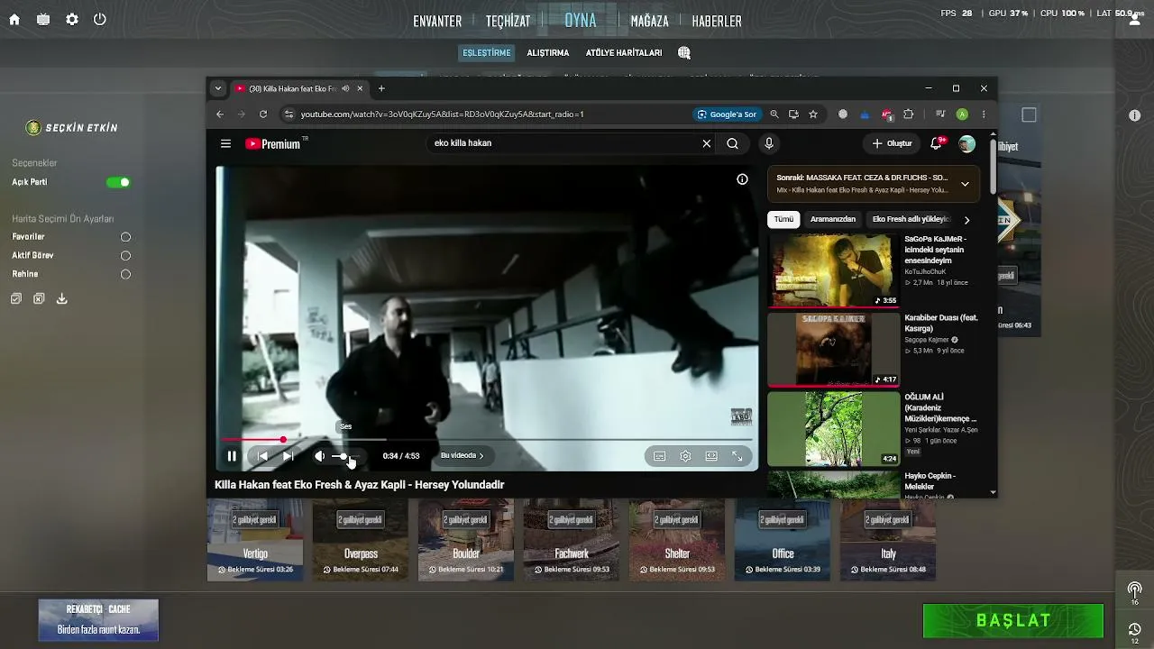Open the globe icon next to Atölye Haritaları

point(684,53)
